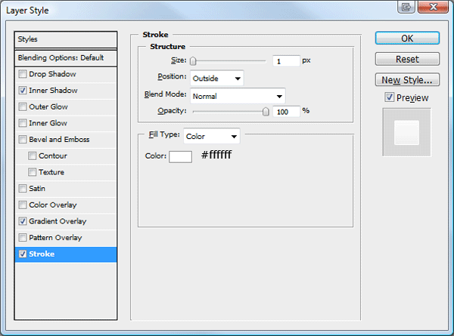The height and width of the screenshot is (336, 454).
Task: Enable the Inner Glow checkbox
Action: click(x=23, y=123)
